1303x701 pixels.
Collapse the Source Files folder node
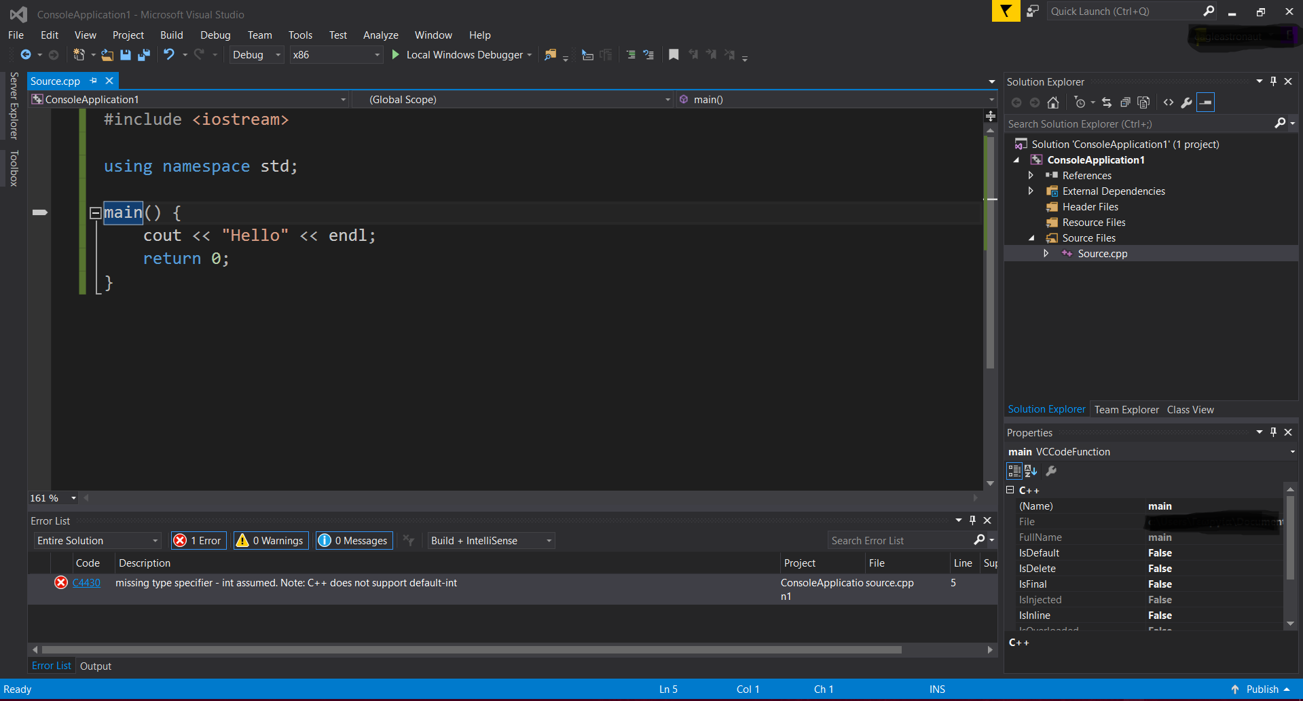(x=1031, y=238)
